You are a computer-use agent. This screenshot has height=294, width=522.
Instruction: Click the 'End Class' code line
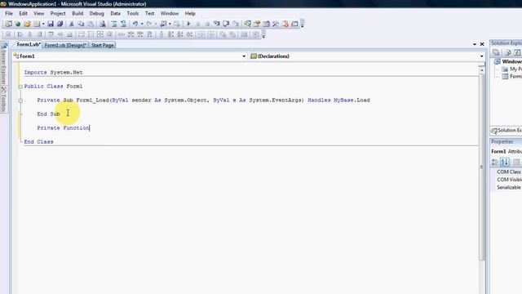point(38,142)
